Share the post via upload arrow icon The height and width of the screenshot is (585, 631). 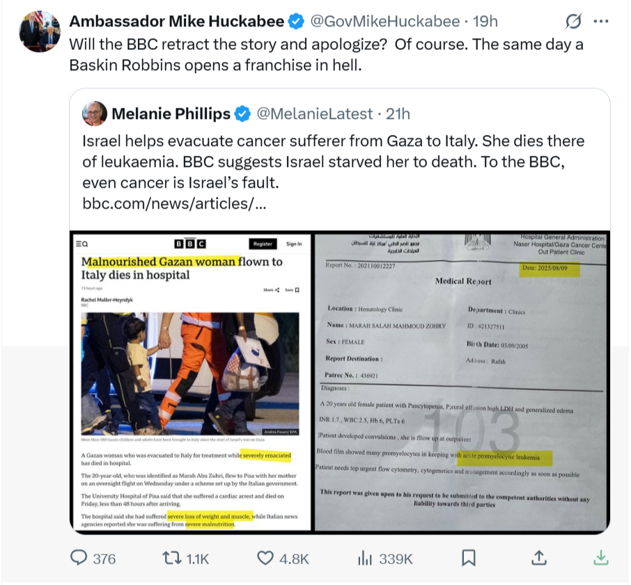[539, 558]
